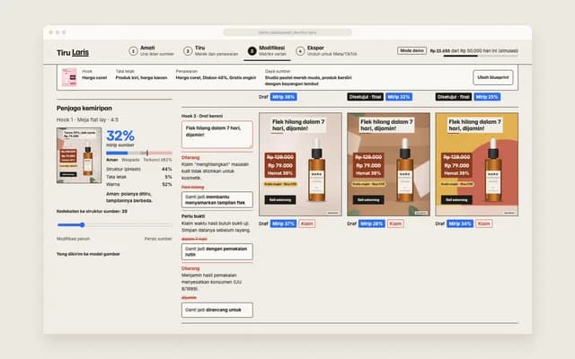575x359 pixels.
Task: Open the yellow background ad variant
Action: [x=477, y=164]
